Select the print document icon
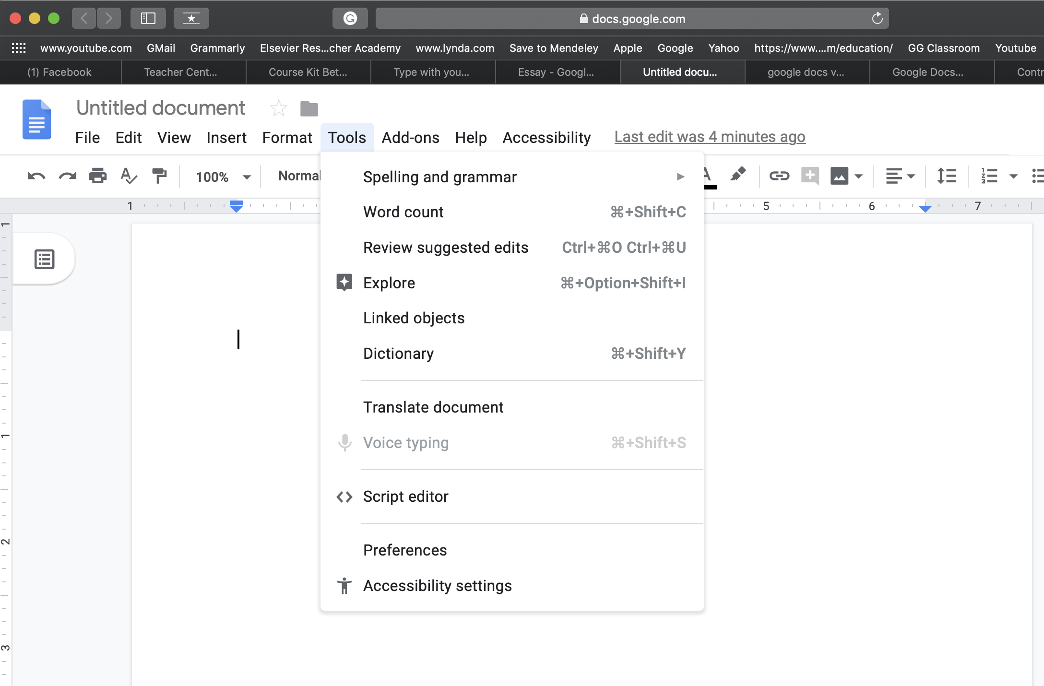Viewport: 1044px width, 686px height. [x=97, y=176]
